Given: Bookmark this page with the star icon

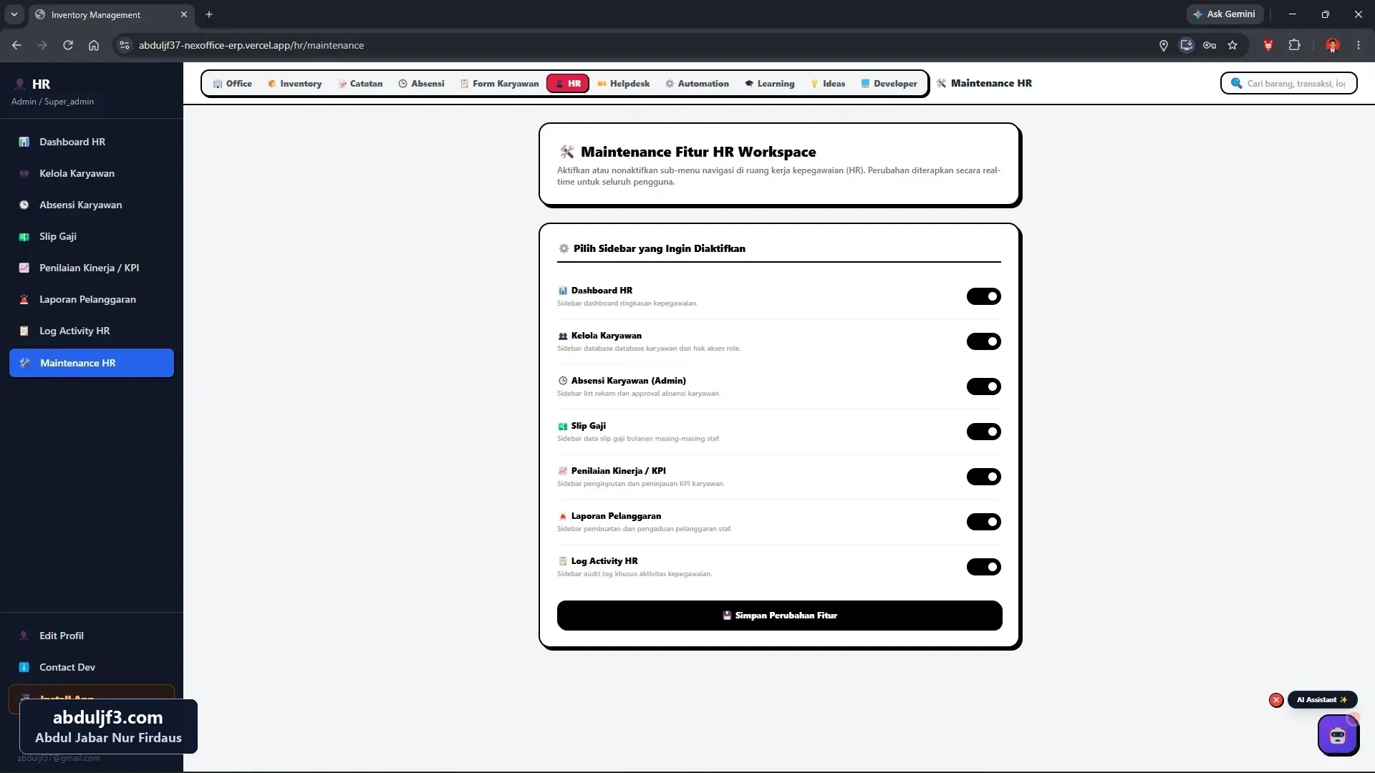Looking at the screenshot, I should (1232, 45).
